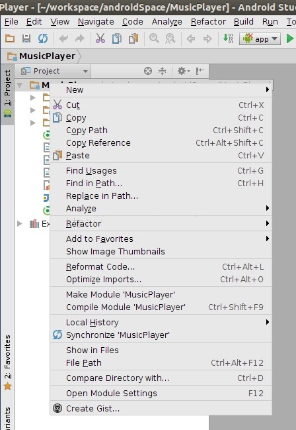Select Reformat Code...
296x430 pixels.
pyautogui.click(x=161, y=267)
